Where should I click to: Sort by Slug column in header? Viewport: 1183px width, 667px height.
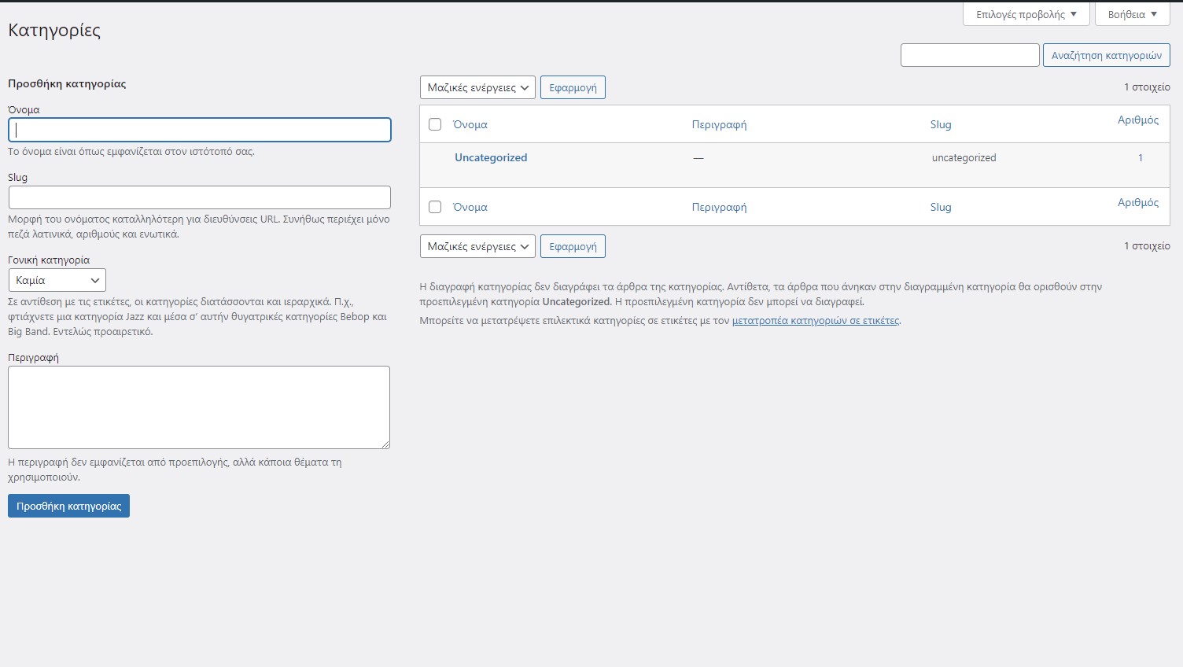[x=941, y=124]
